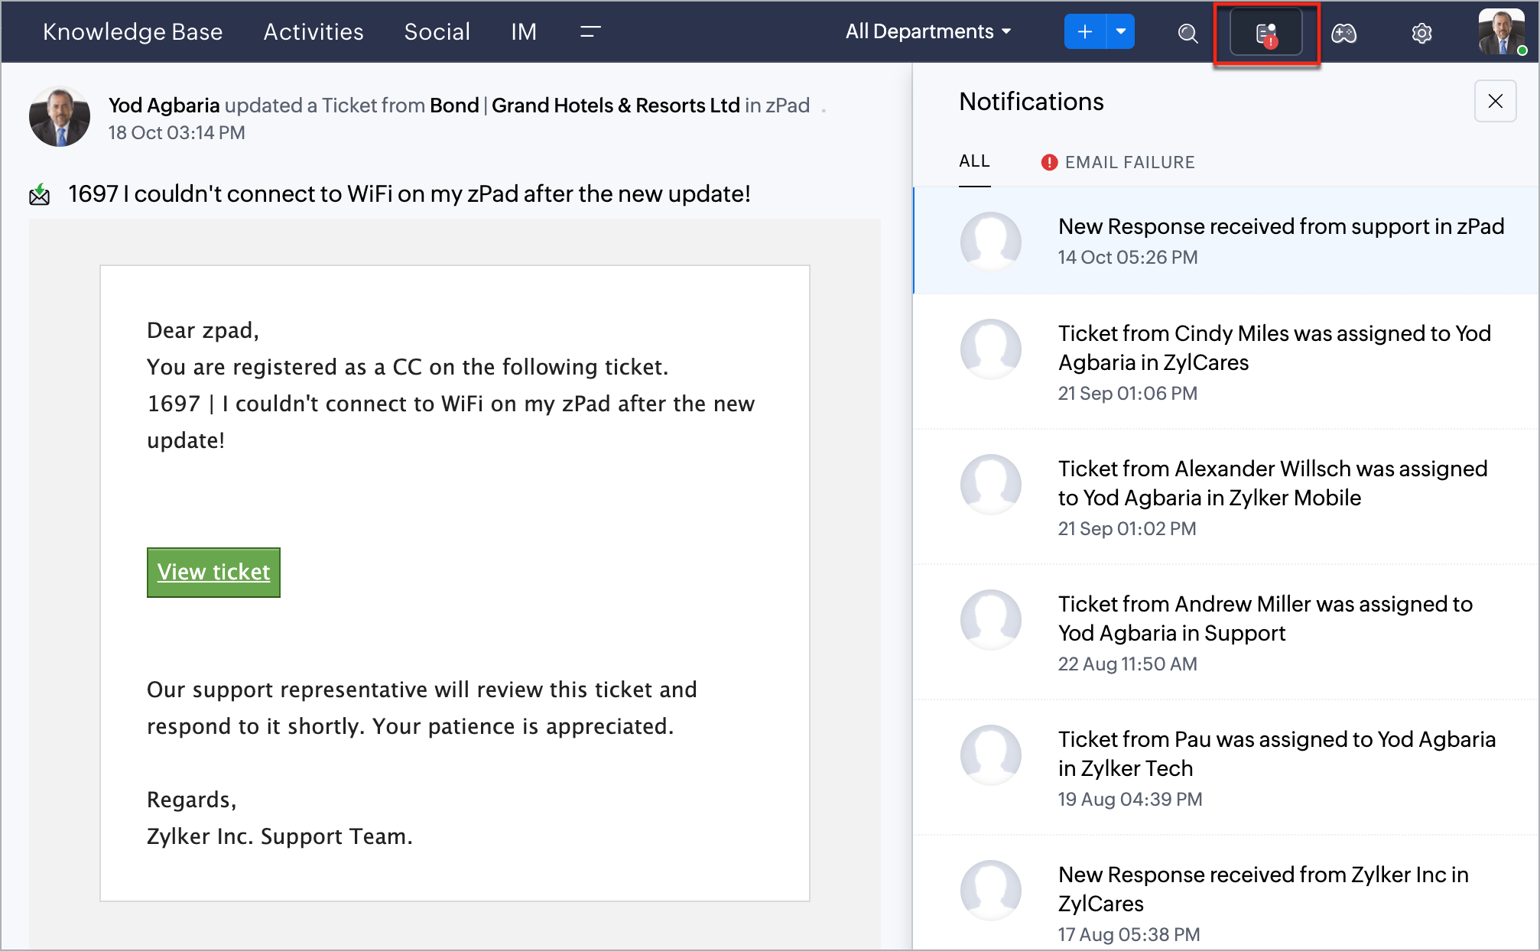Screen dimensions: 1540x951
Task: Switch to the Activities module
Action: (x=314, y=31)
